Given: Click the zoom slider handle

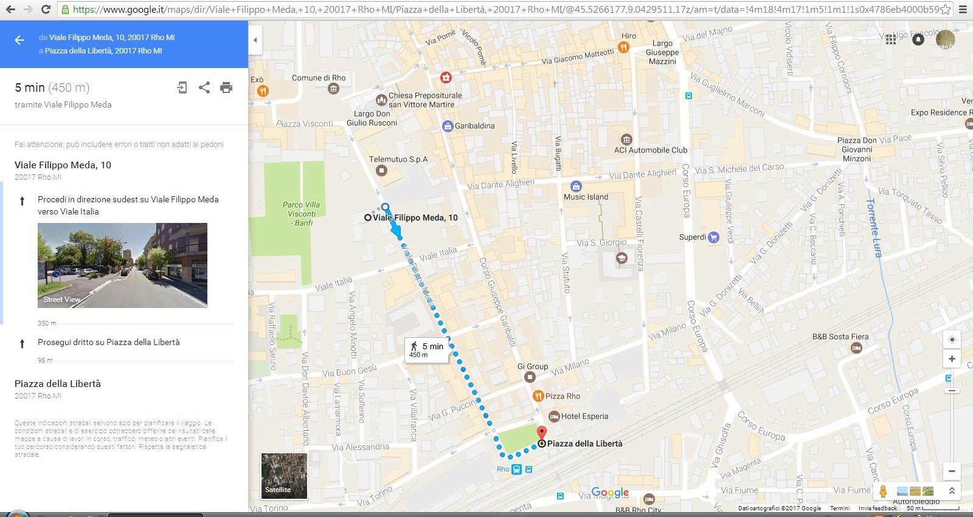Looking at the screenshot, I should pos(952,391).
